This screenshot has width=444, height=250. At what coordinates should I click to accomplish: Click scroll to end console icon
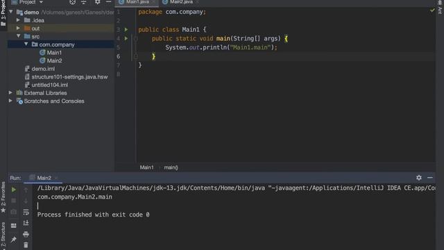pos(26,223)
